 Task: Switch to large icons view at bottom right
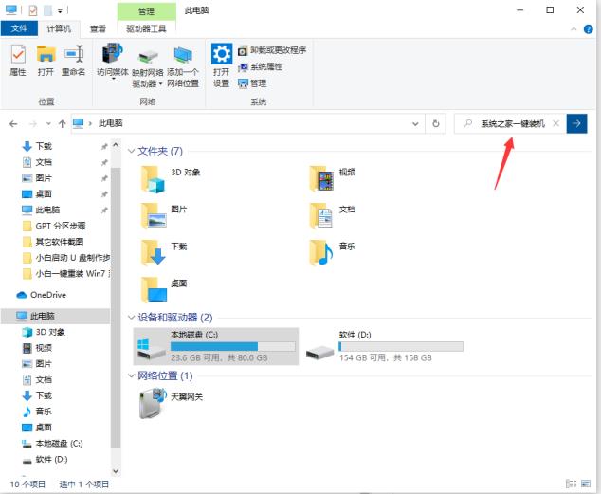587,485
